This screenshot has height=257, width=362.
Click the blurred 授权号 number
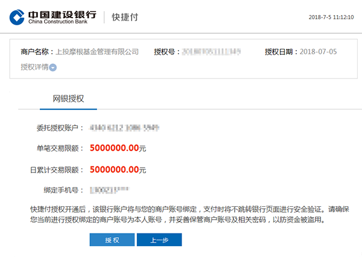(211, 52)
